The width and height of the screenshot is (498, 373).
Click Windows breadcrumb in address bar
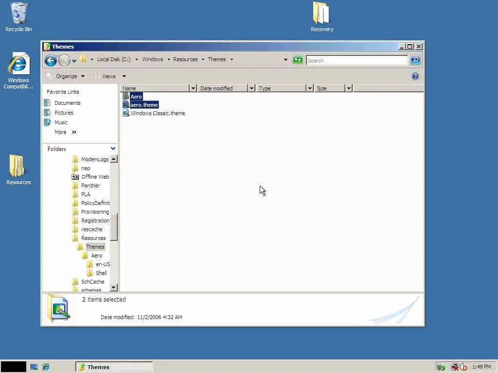pos(152,59)
